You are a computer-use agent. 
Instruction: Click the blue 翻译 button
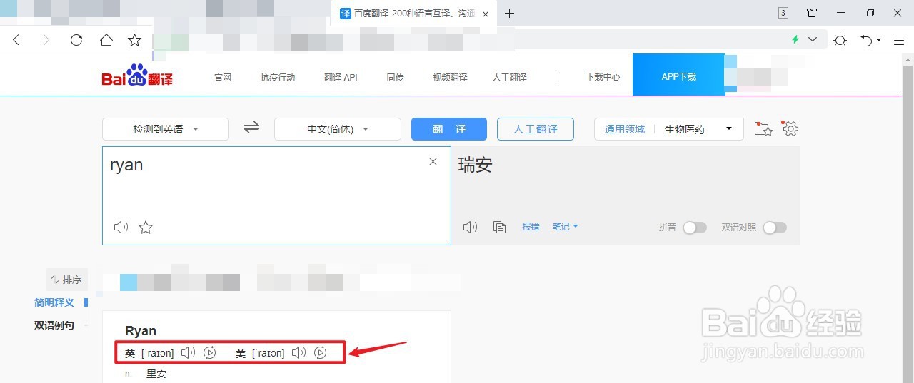click(x=449, y=129)
